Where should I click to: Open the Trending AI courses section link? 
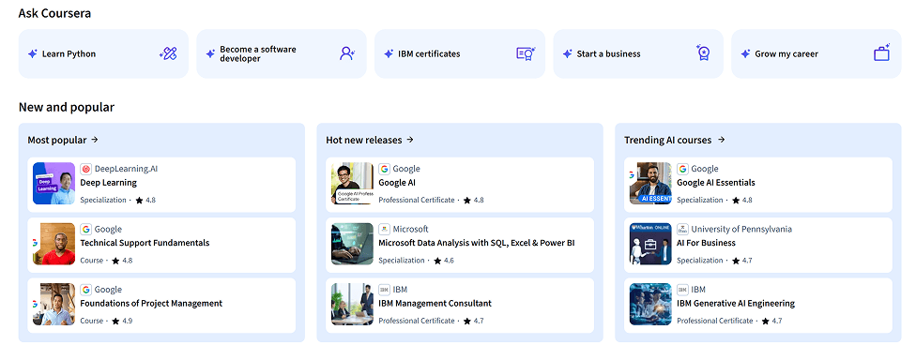(x=675, y=140)
